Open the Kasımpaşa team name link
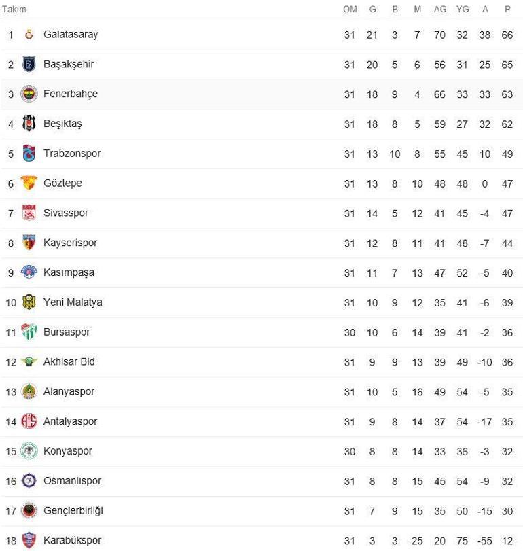 [x=69, y=272]
